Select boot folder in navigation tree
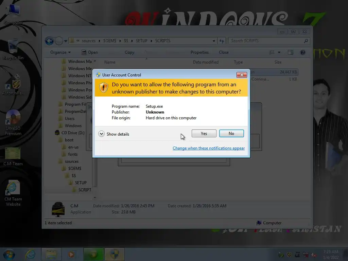Screen dimensions: 348x261 [x=66, y=140]
